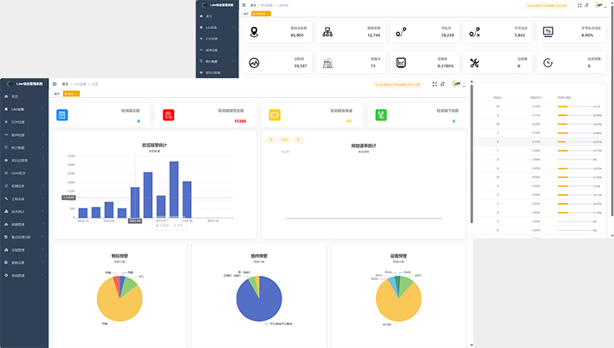Select first period button above 排放速率统计 chart
Image resolution: width=614 pixels, height=348 pixels.
click(x=270, y=140)
